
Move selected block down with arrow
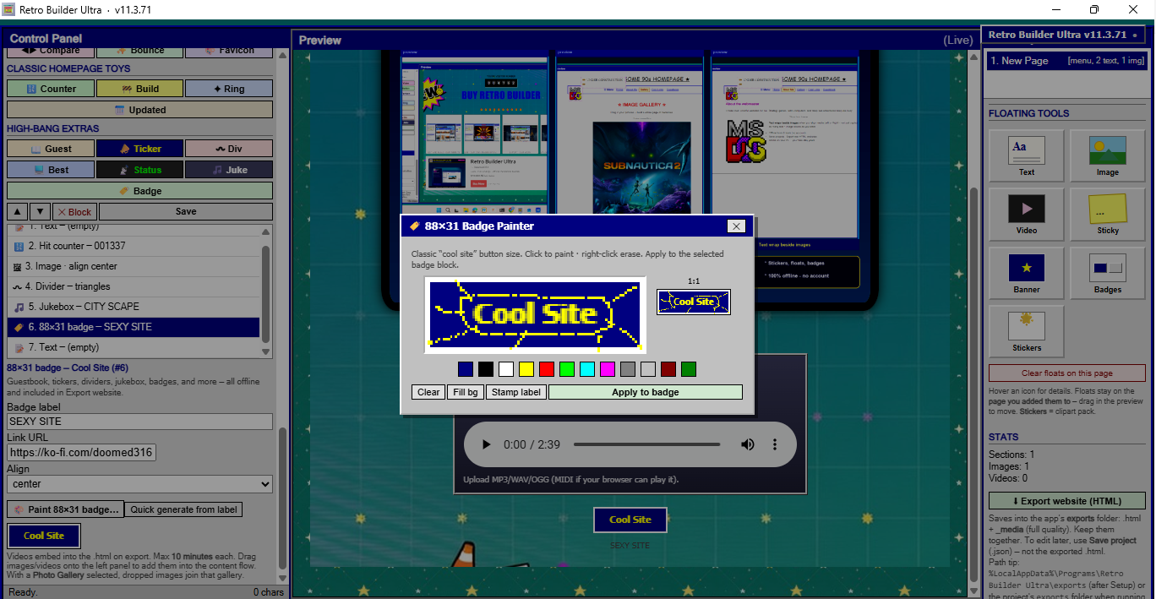point(40,212)
